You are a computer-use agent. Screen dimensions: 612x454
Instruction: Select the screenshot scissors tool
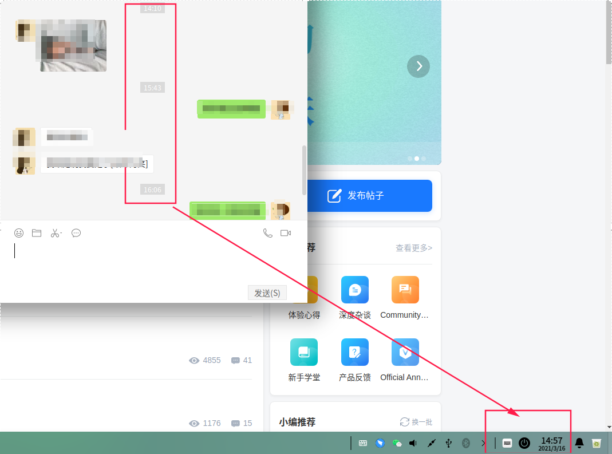pyautogui.click(x=56, y=233)
